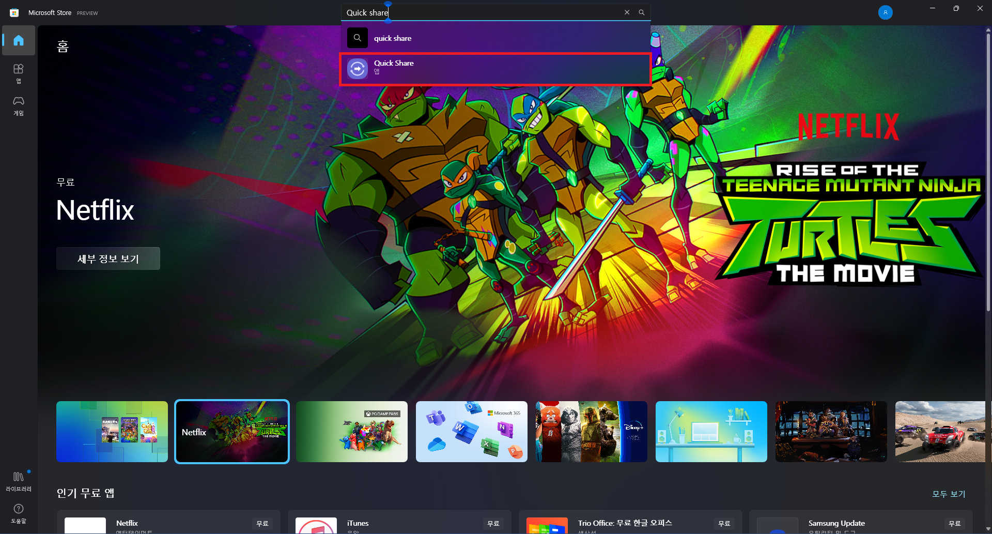Open the Library in sidebar
The width and height of the screenshot is (992, 534).
tap(19, 481)
